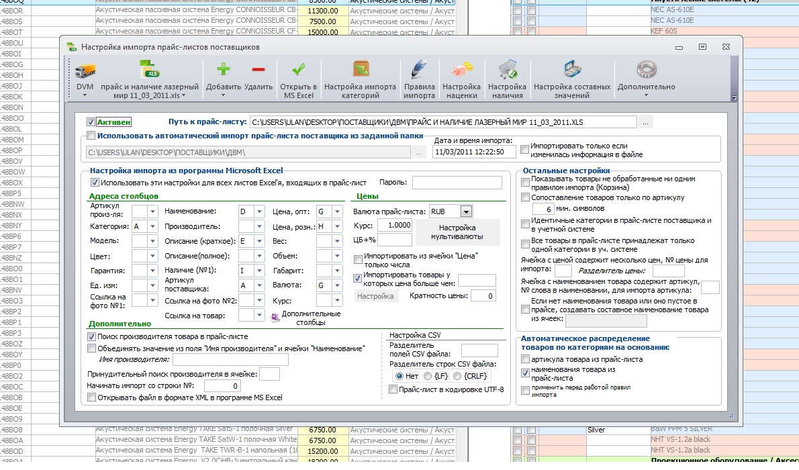The width and height of the screenshot is (799, 470).
Task: Click the toolbar overflow arrow at right edge
Action: (735, 97)
